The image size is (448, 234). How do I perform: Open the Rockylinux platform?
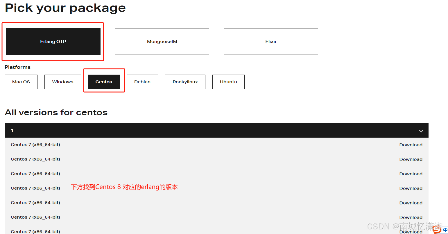click(x=185, y=82)
